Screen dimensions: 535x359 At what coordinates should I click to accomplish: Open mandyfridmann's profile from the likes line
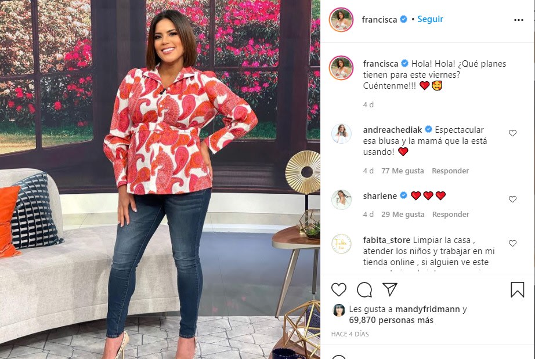[x=428, y=309]
